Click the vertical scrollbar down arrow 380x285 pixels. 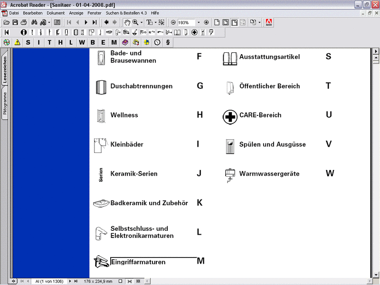click(x=376, y=275)
